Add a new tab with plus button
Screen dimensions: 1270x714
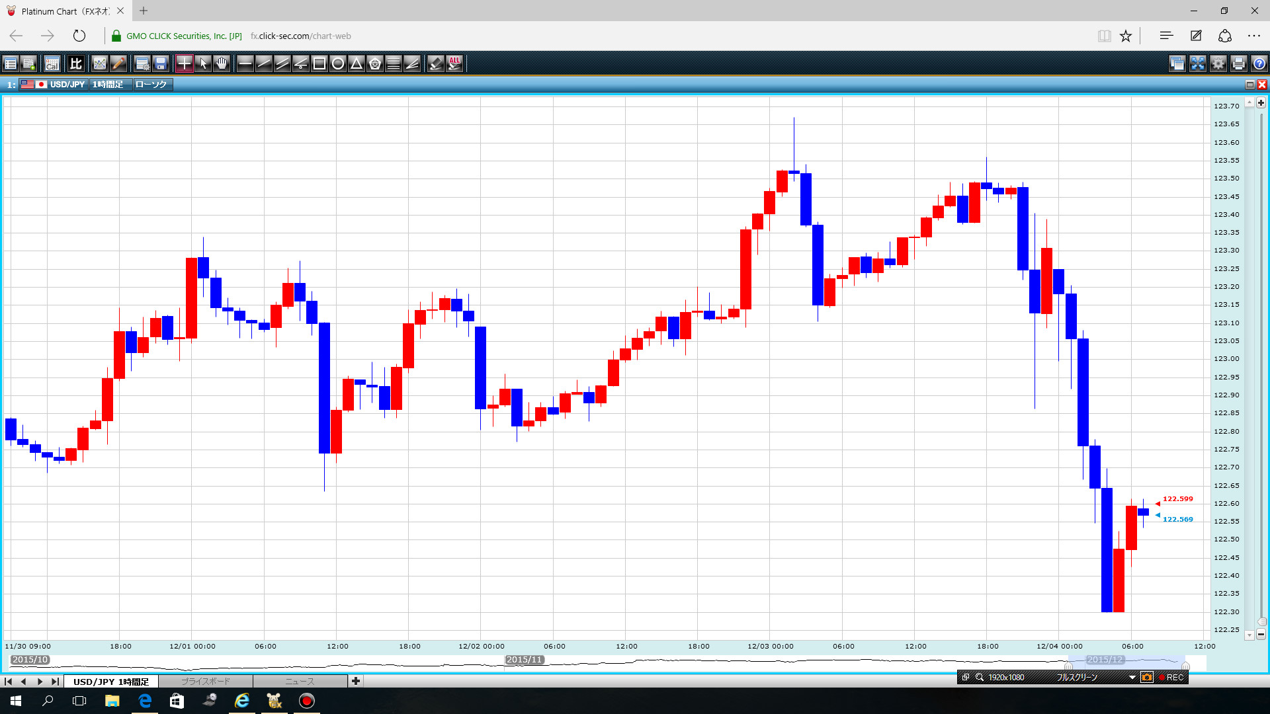click(356, 681)
